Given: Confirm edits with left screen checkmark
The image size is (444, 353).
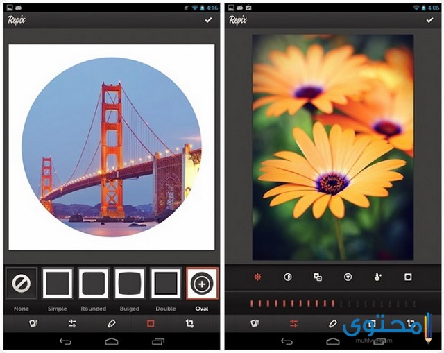Looking at the screenshot, I should 208,20.
